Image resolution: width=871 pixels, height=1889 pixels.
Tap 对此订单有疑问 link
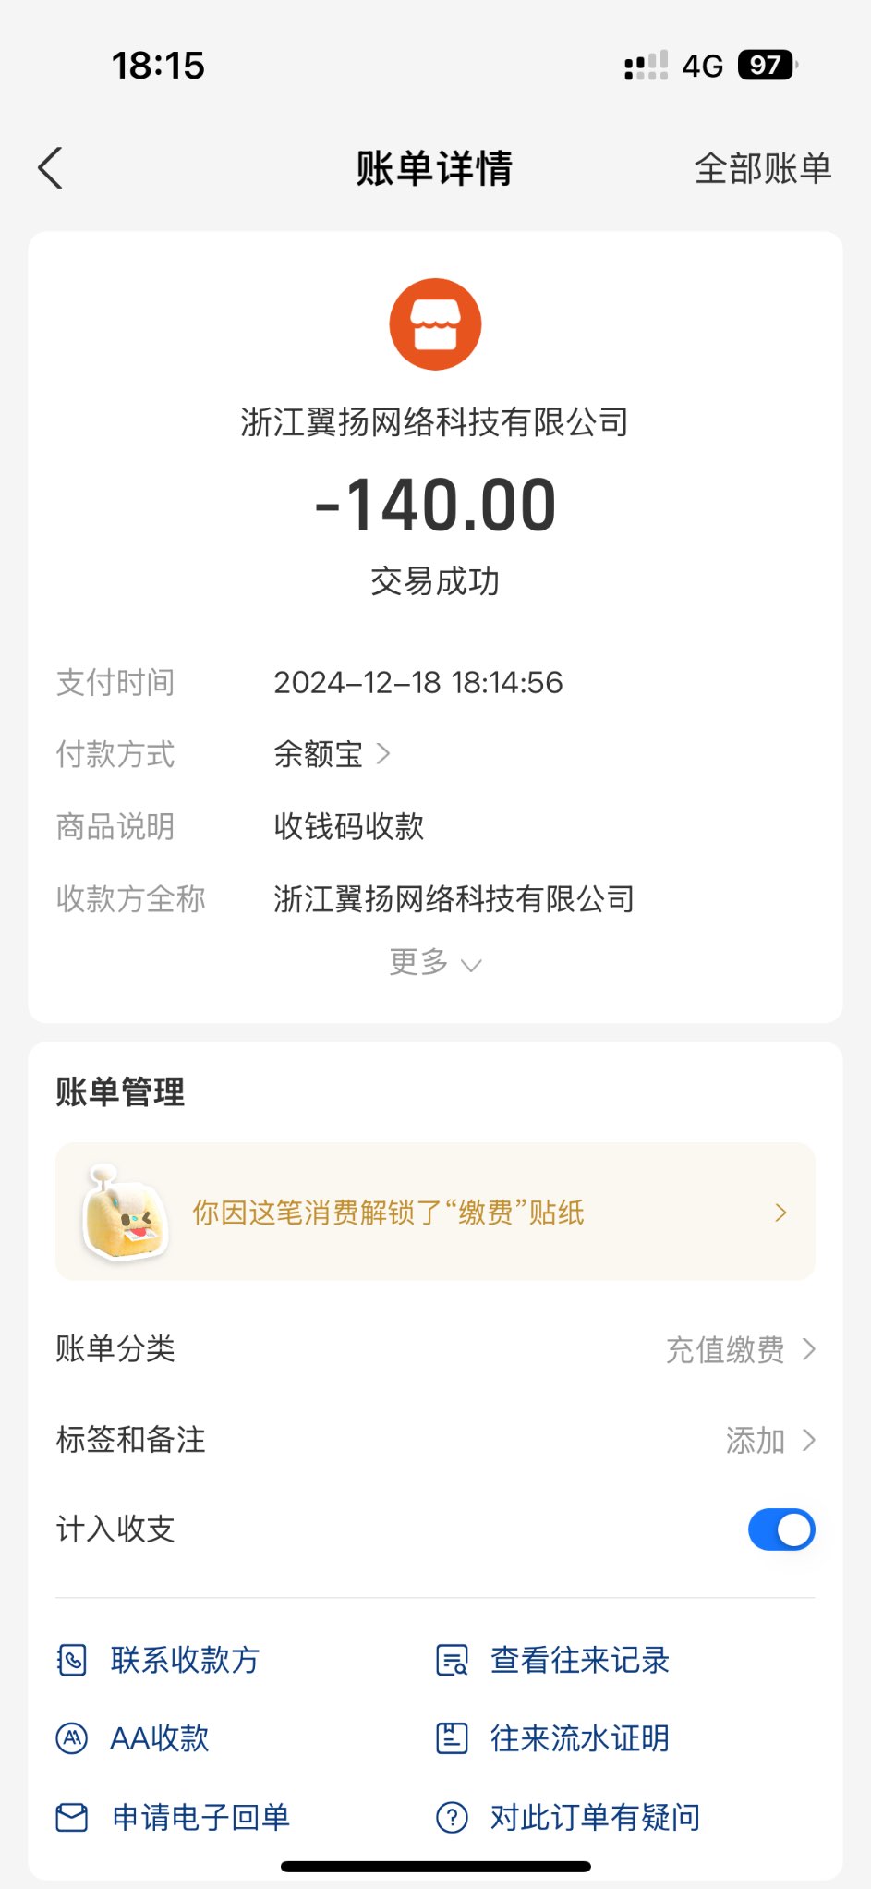click(x=595, y=1817)
